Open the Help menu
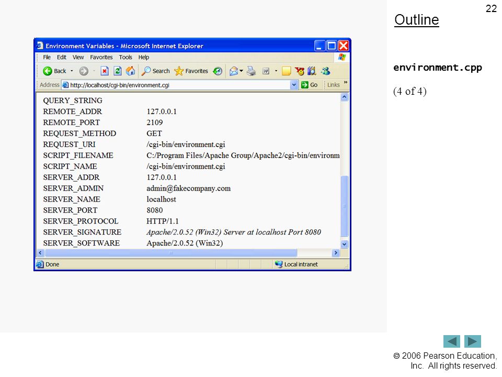Screen dimensions: 502x377 pos(144,57)
